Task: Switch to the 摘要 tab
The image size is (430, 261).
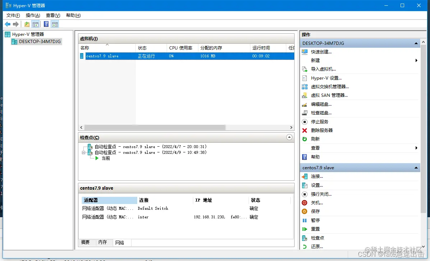Action: (85, 242)
